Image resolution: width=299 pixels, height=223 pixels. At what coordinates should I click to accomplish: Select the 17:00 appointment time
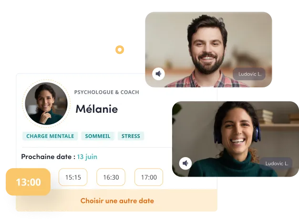(149, 177)
